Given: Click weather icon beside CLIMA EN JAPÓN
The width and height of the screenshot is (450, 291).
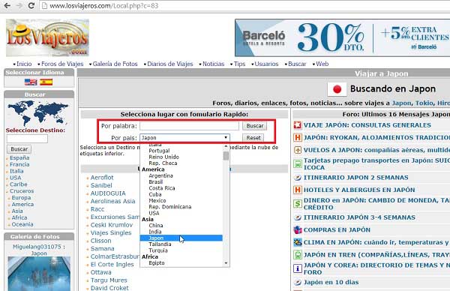Looking at the screenshot, I should pyautogui.click(x=298, y=242).
